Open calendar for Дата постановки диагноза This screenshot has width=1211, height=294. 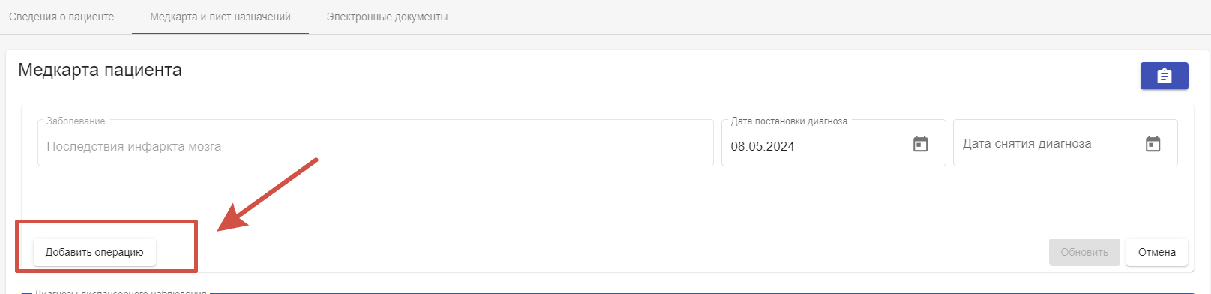pyautogui.click(x=920, y=144)
